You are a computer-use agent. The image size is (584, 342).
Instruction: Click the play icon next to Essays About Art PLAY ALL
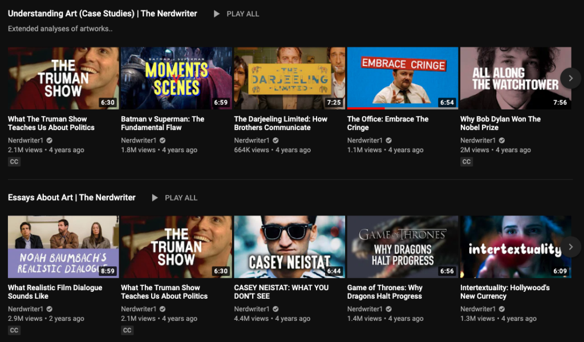[x=155, y=198]
